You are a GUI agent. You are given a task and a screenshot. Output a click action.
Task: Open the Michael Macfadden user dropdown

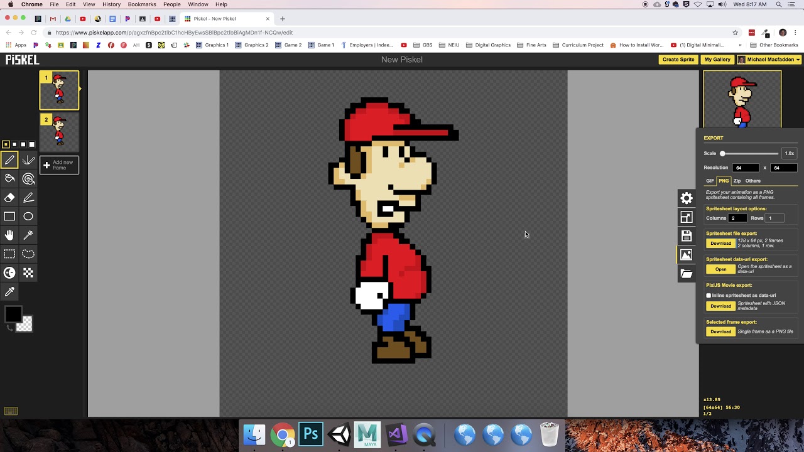pyautogui.click(x=769, y=60)
